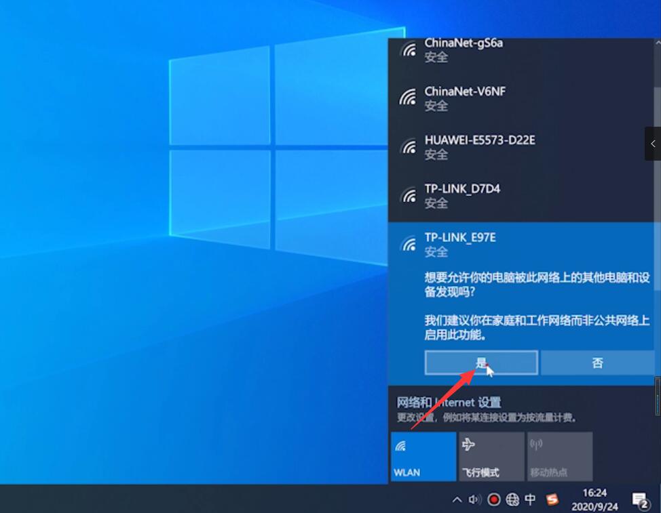The height and width of the screenshot is (513, 661).
Task: Click the network list scrollbar
Action: 657,188
